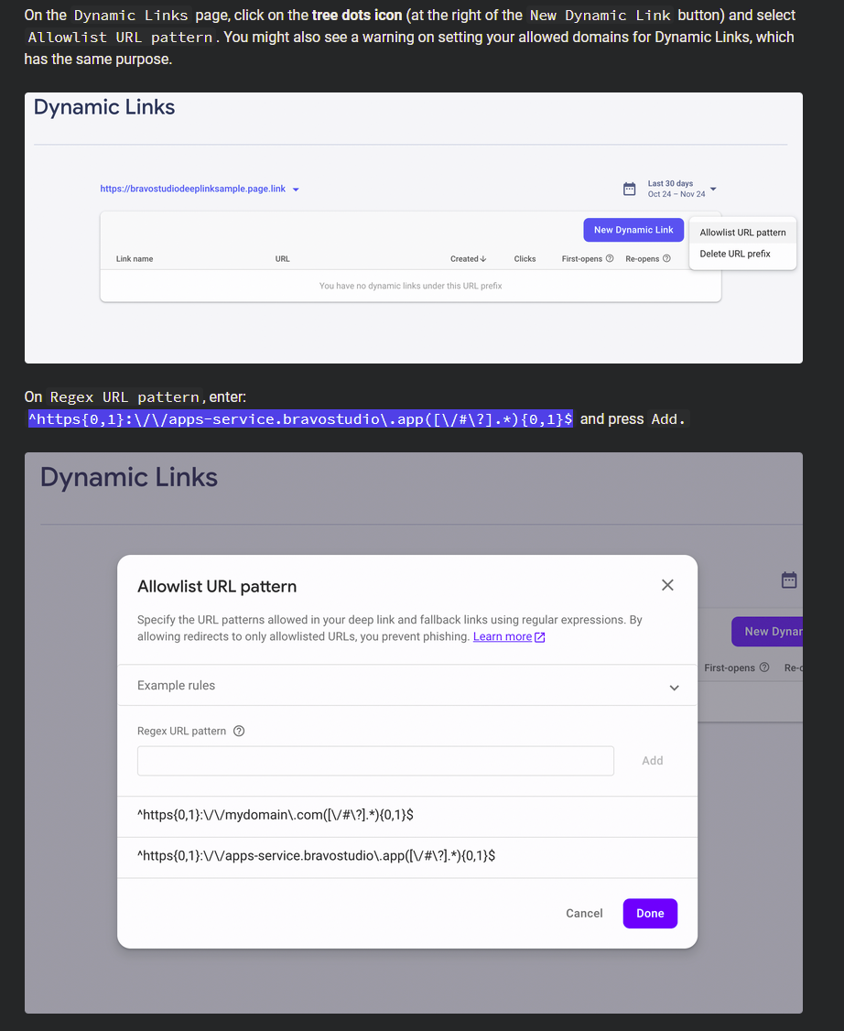Image resolution: width=844 pixels, height=1031 pixels.
Task: Sort by the Created column arrow
Action: (483, 259)
